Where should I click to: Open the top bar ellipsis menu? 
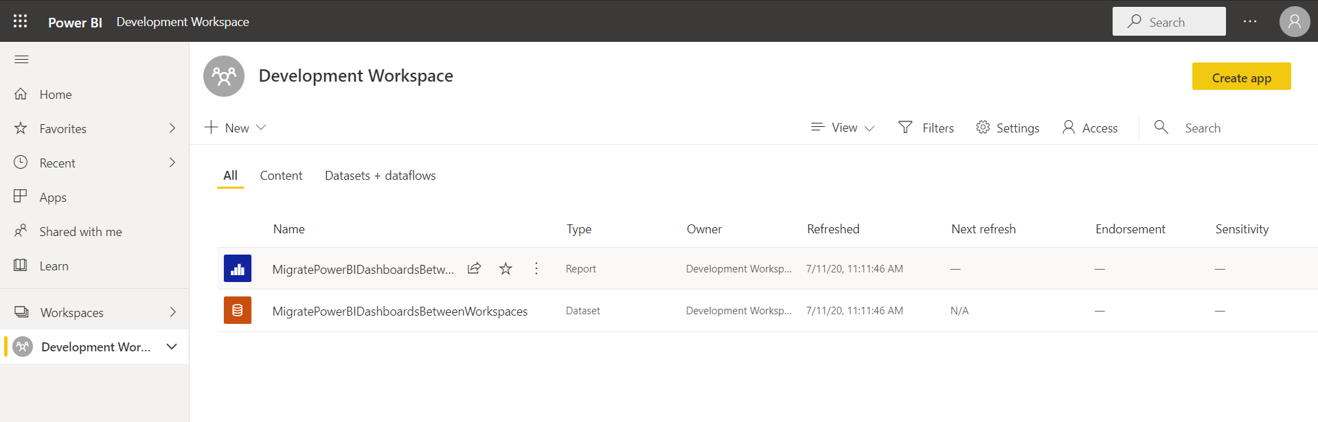click(x=1250, y=21)
